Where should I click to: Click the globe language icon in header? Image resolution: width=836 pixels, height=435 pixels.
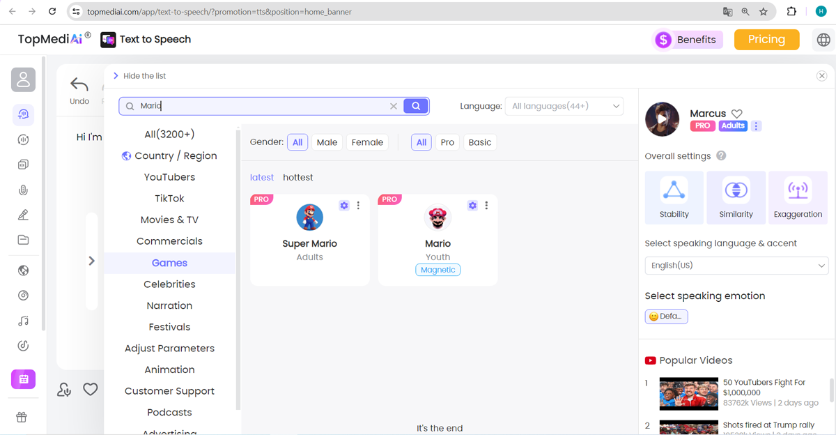point(823,40)
